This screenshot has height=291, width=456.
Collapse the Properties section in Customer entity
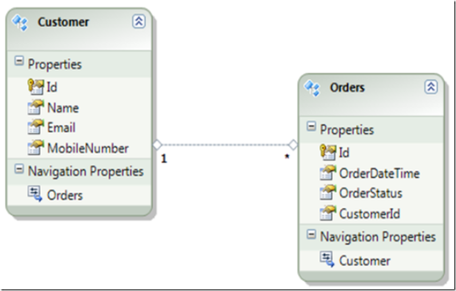19,61
